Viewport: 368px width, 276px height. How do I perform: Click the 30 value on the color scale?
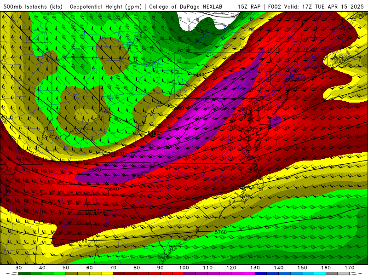18,268
